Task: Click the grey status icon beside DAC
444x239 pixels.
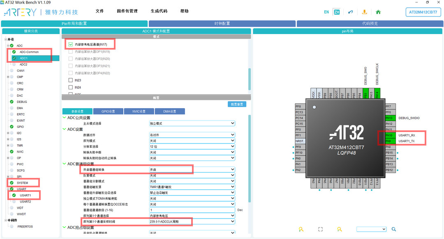Action: point(12,96)
